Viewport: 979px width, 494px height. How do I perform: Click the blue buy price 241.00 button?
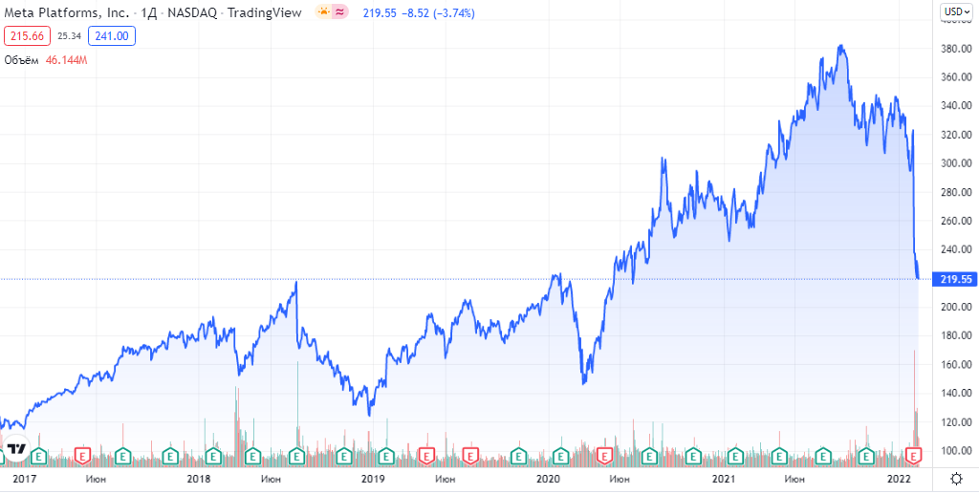(112, 36)
